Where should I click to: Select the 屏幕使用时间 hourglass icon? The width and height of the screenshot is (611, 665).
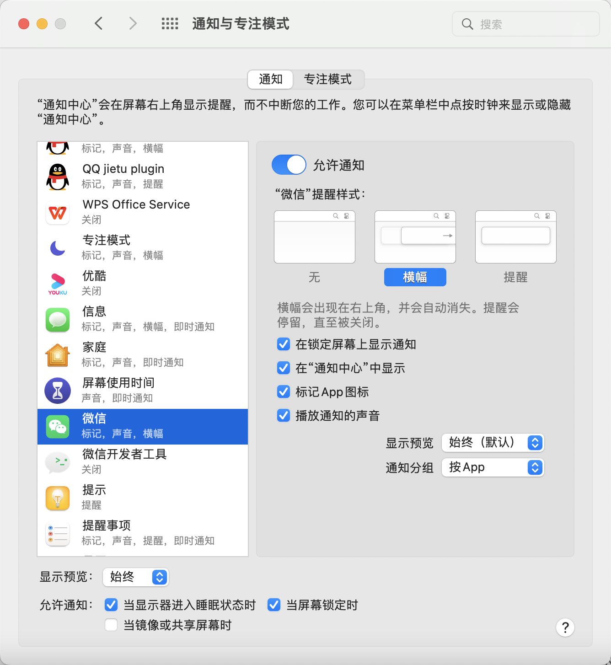point(58,391)
